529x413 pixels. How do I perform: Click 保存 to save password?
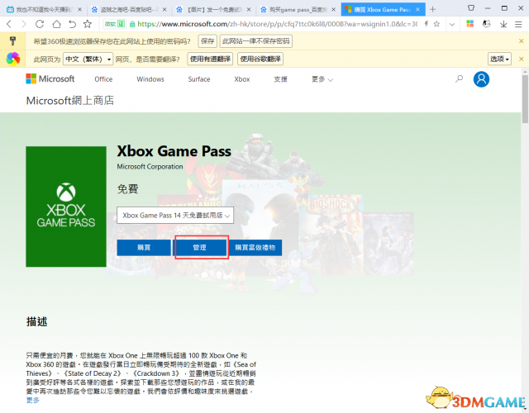(207, 41)
